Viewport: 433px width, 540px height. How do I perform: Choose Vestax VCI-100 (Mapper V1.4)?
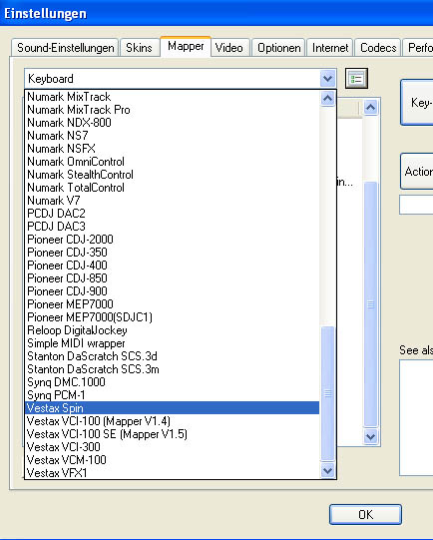[172, 421]
